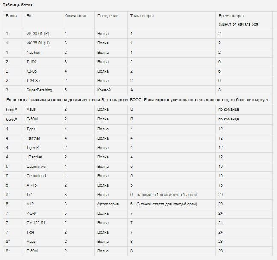Click the "VK 30.01 (P)" bot cell
Screen dimensions: 277x260
pos(38,33)
